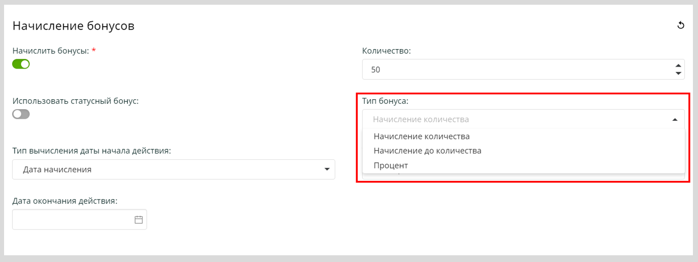Increase Количество with the up arrow
The width and height of the screenshot is (698, 262).
[678, 66]
